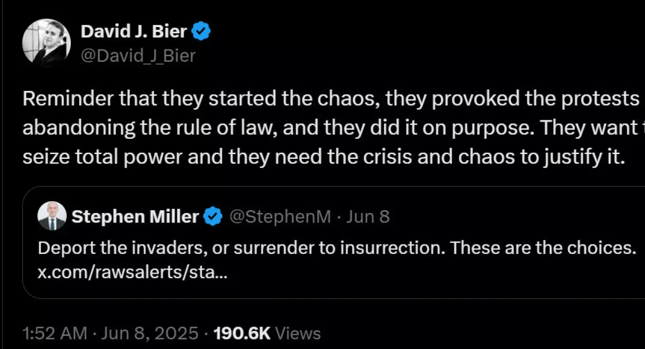Image resolution: width=645 pixels, height=349 pixels.
Task: Click the quoted post's Jun 8 date
Action: [368, 217]
